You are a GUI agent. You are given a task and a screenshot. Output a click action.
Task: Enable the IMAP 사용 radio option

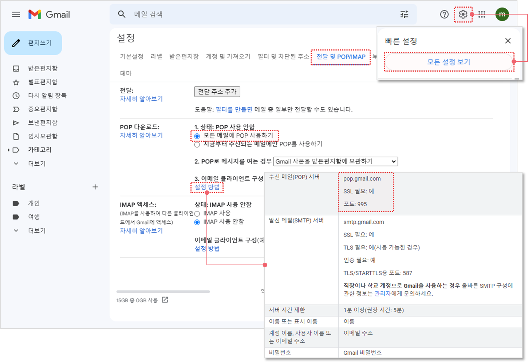point(197,214)
